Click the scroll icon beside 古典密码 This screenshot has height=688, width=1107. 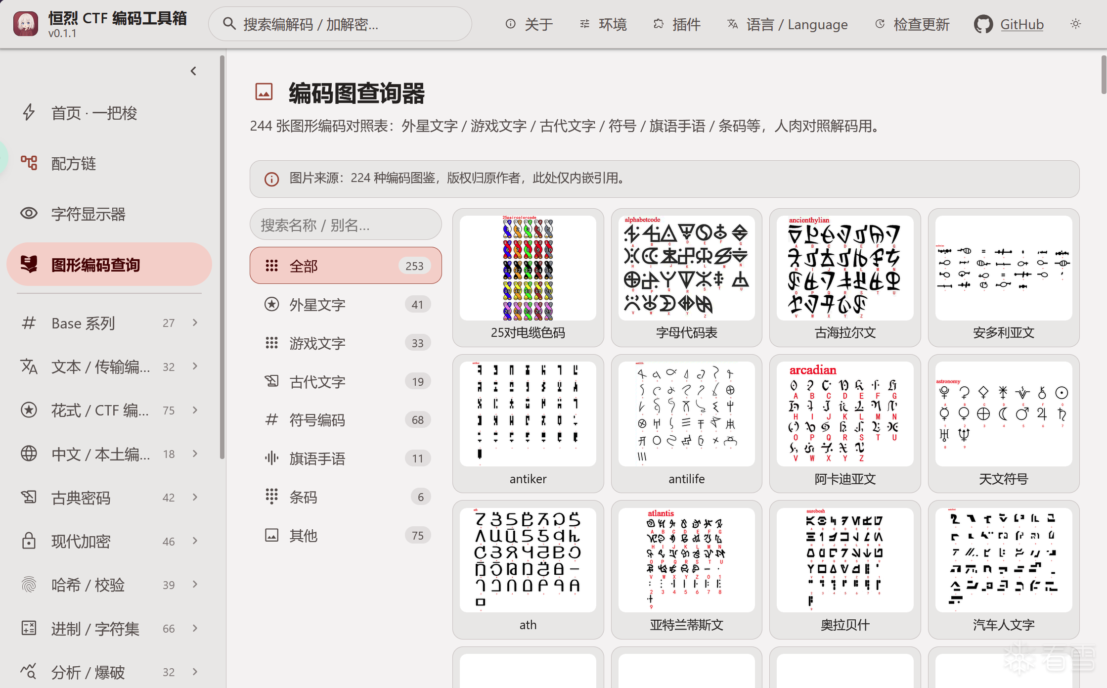click(x=29, y=497)
